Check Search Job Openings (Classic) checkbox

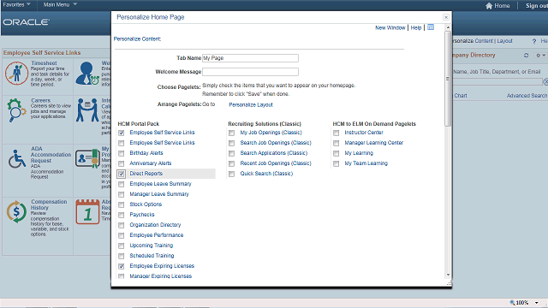(232, 143)
